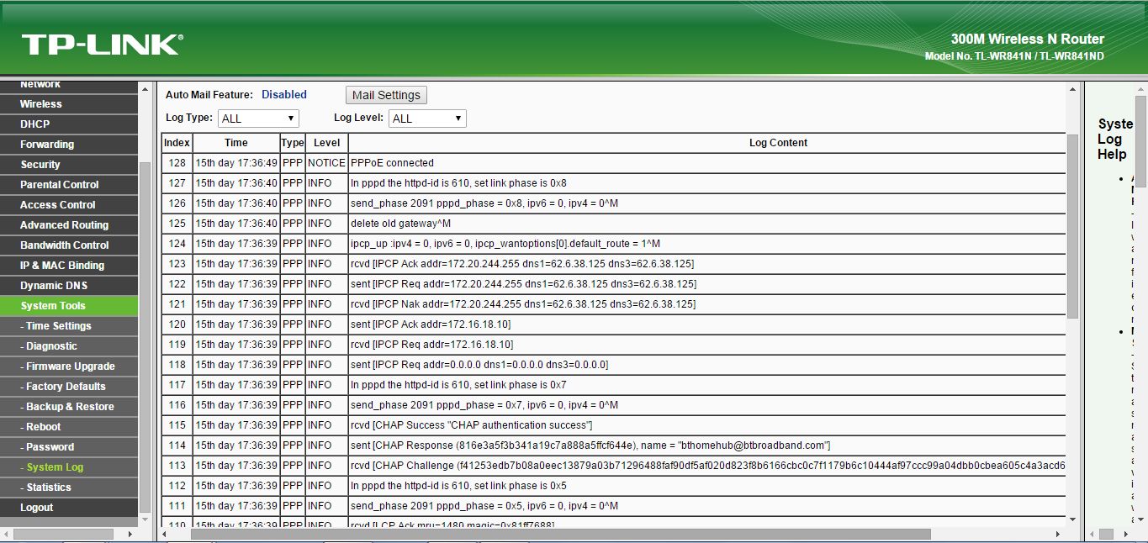
Task: Select the Security menu item
Action: [x=40, y=164]
